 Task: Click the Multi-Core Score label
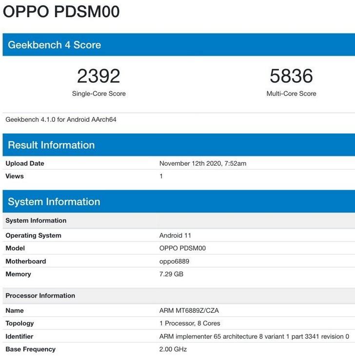(291, 94)
